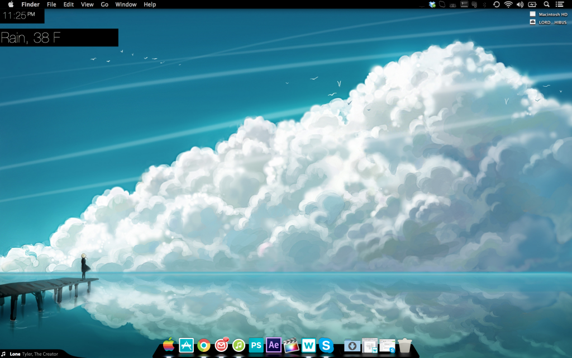Image resolution: width=572 pixels, height=358 pixels.
Task: Launch Final Cut Pro from the Dock
Action: pyautogui.click(x=291, y=345)
